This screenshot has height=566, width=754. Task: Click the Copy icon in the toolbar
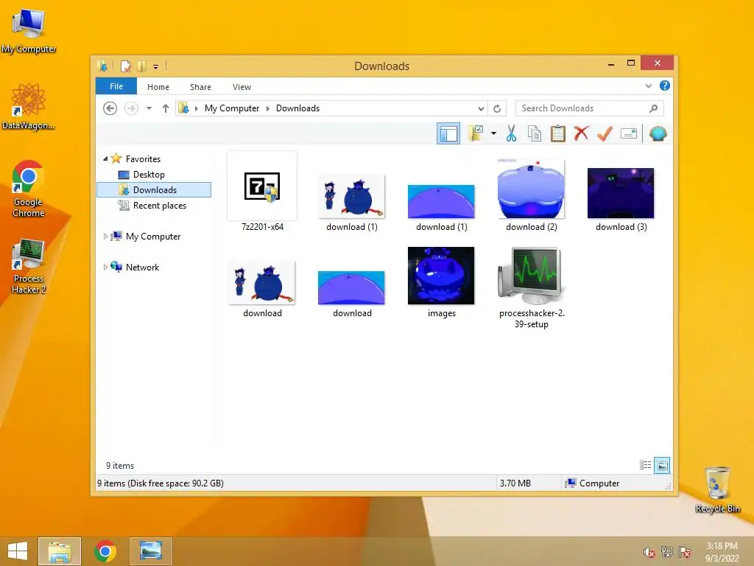click(x=535, y=133)
